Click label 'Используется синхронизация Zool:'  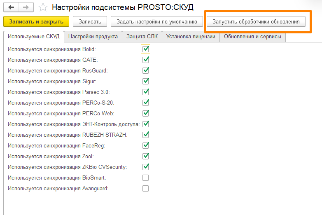pos(51,156)
